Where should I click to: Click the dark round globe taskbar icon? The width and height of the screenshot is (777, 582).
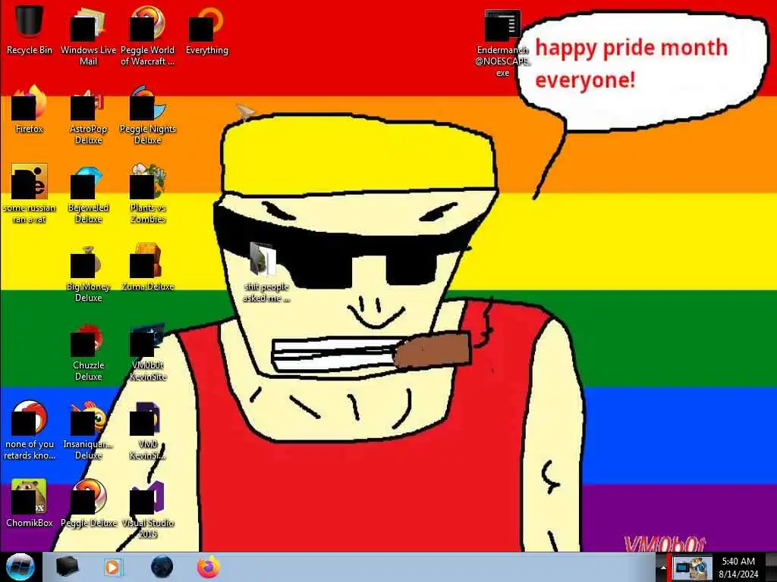(162, 567)
